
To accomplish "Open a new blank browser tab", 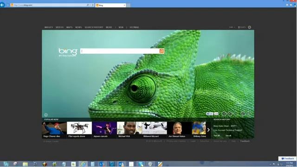I will [x=129, y=5].
